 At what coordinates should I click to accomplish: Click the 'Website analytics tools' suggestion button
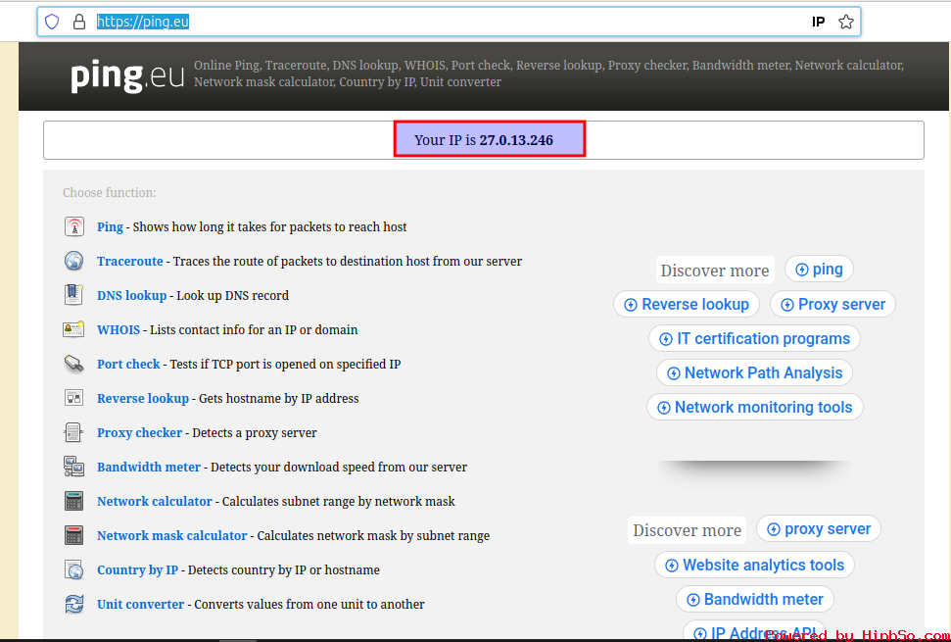coord(754,566)
